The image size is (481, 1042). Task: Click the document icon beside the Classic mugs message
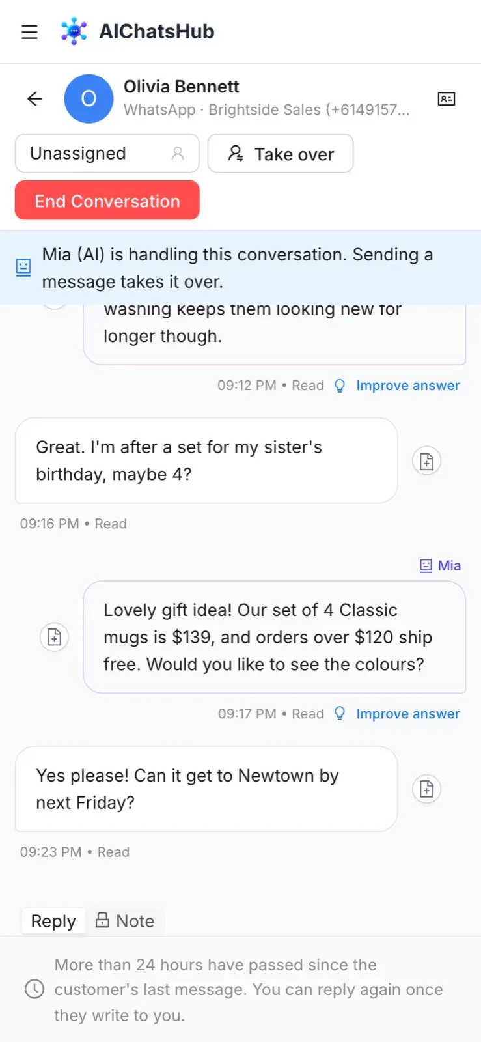pyautogui.click(x=55, y=637)
